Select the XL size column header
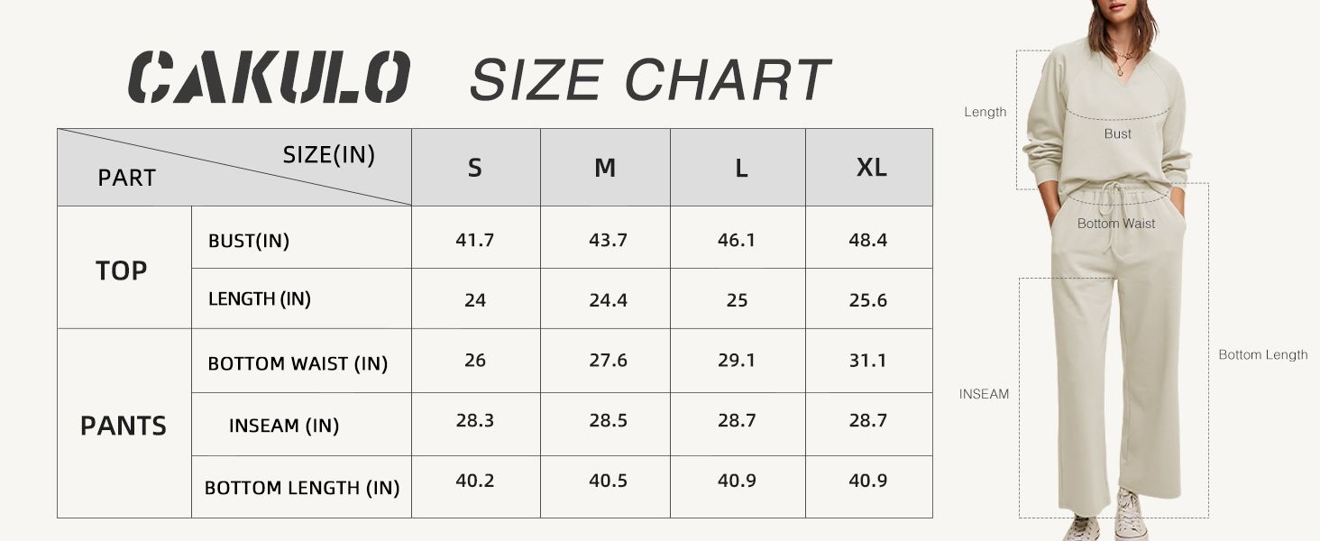Viewport: 1320px width, 541px height. (871, 168)
